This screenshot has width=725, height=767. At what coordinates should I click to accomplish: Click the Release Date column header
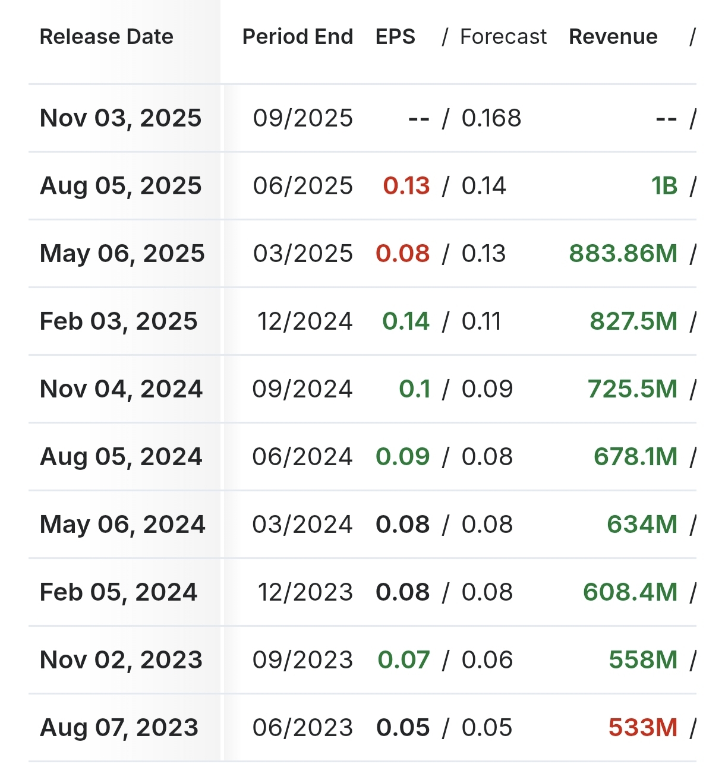click(106, 37)
